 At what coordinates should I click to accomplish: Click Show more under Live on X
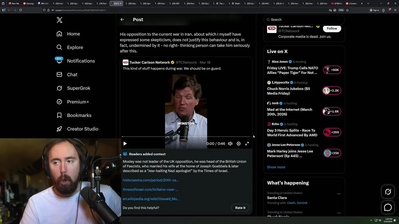click(x=276, y=167)
